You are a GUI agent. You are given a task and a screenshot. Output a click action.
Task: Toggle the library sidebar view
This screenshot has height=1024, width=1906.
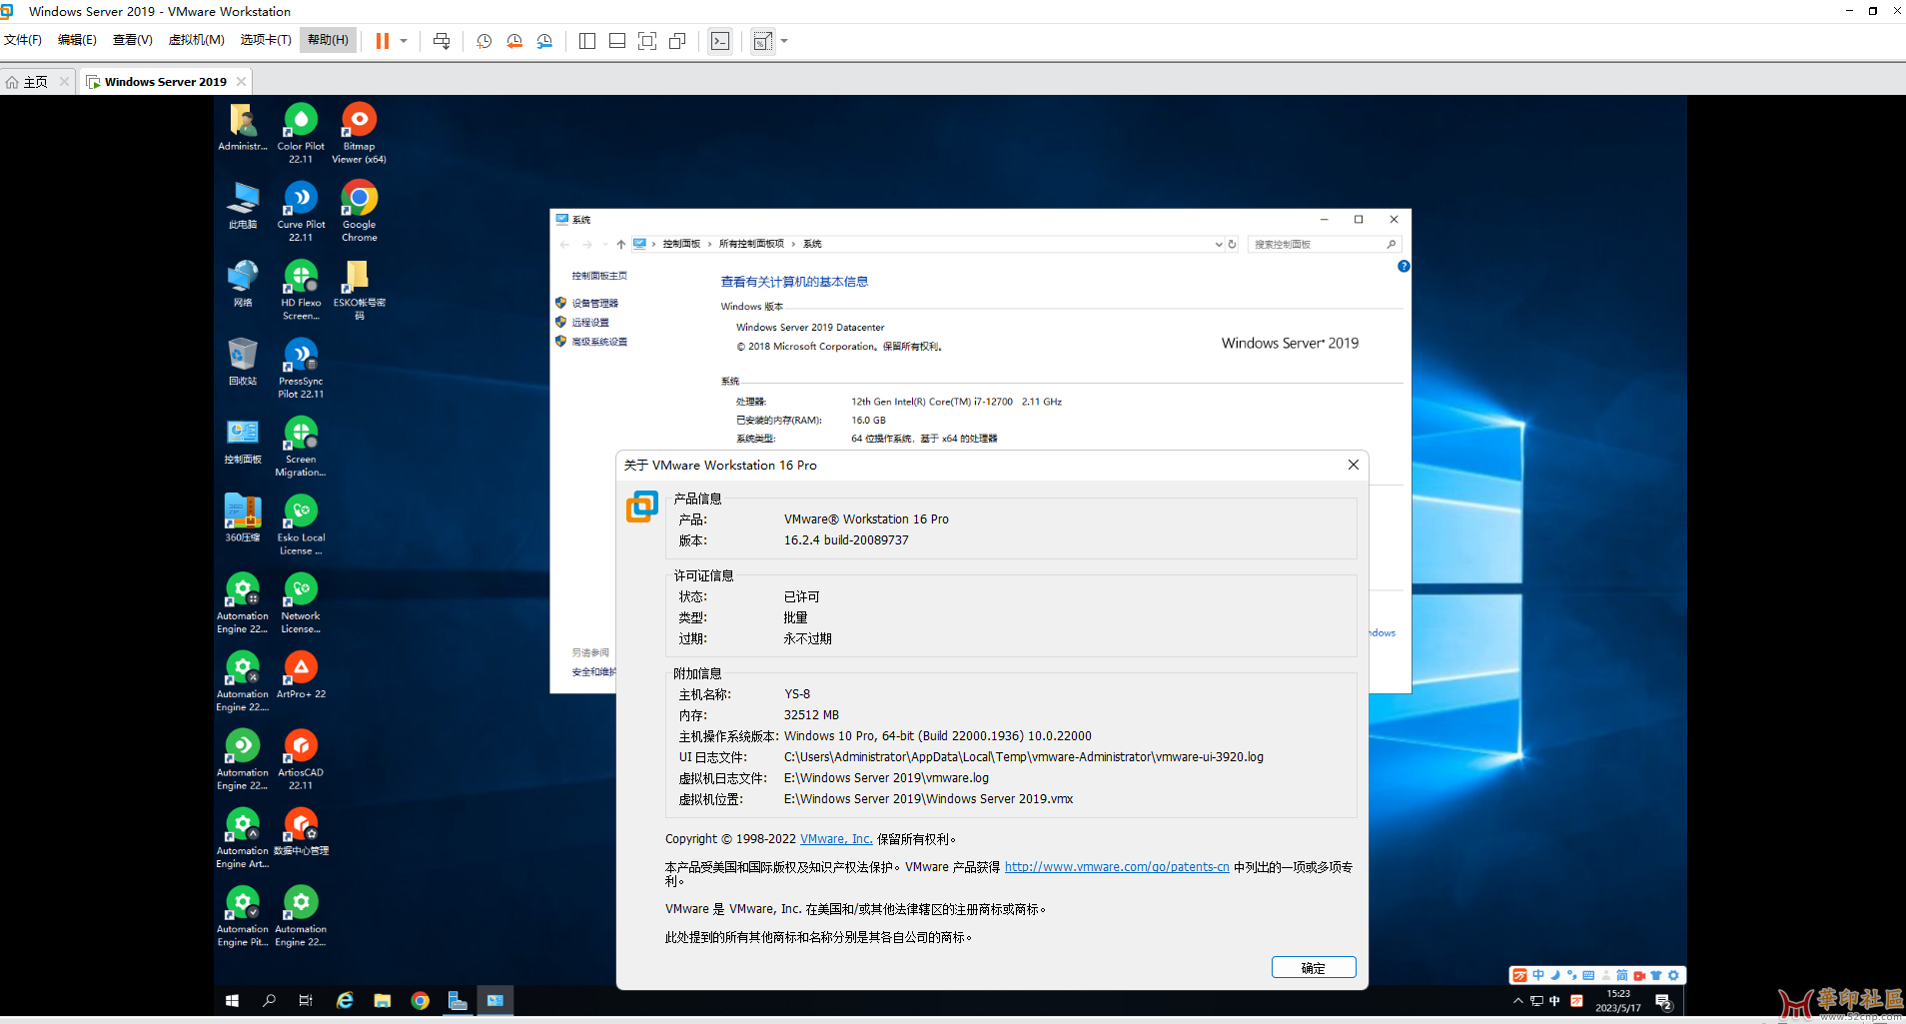click(x=587, y=41)
